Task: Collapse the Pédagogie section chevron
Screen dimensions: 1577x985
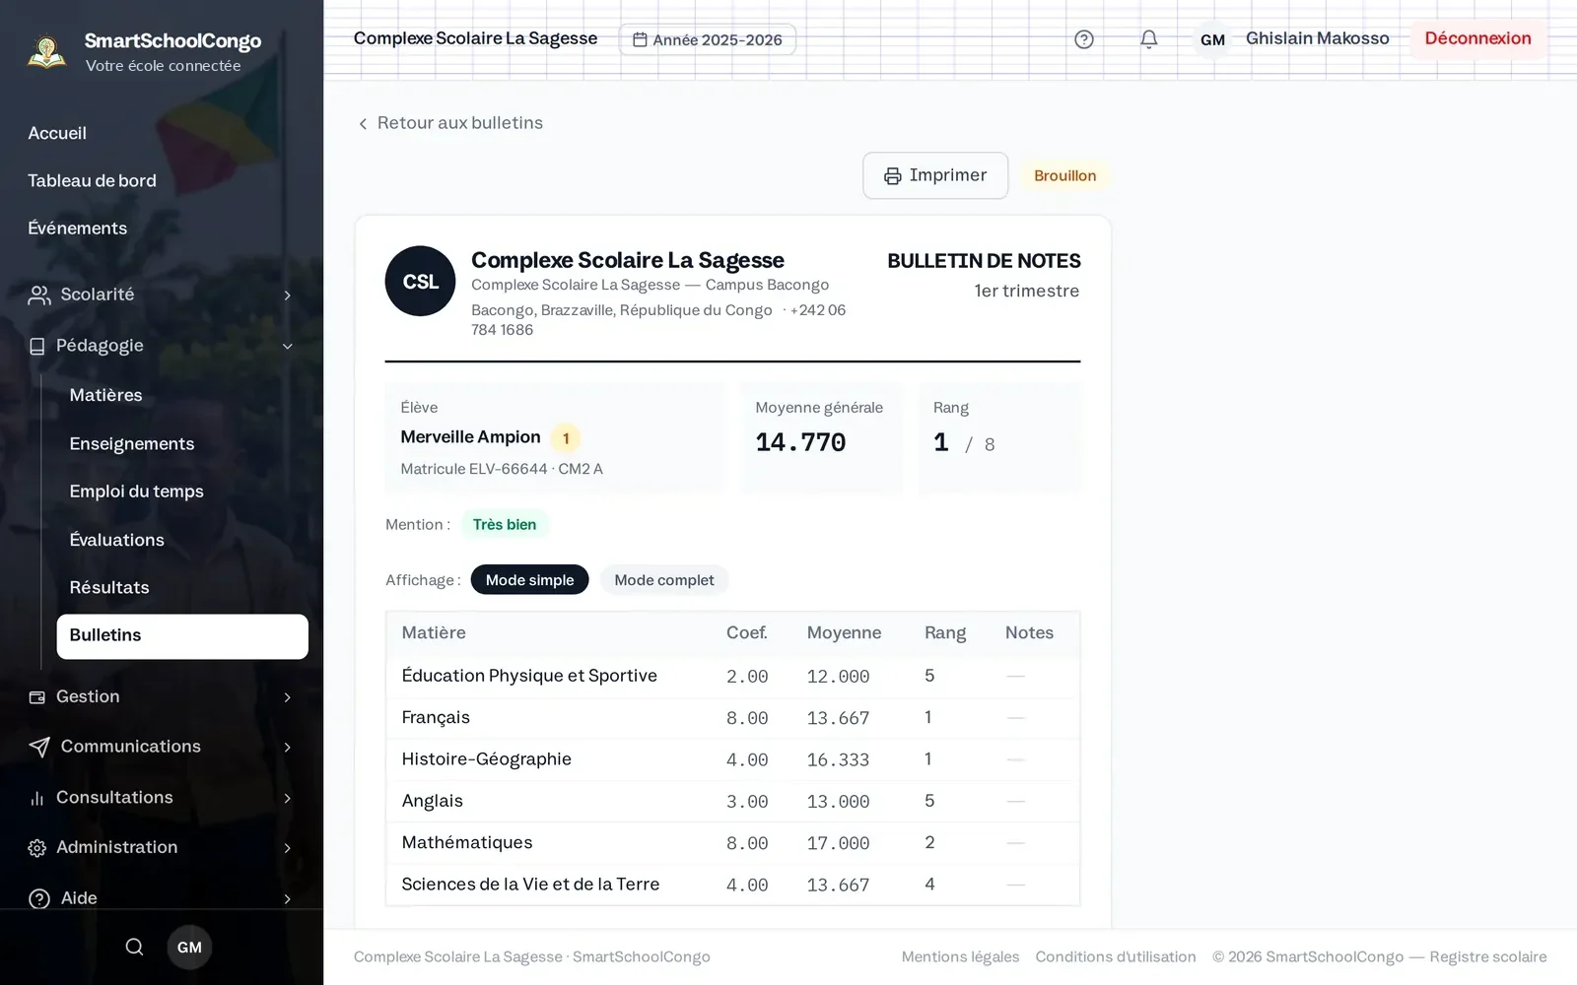Action: pyautogui.click(x=287, y=346)
